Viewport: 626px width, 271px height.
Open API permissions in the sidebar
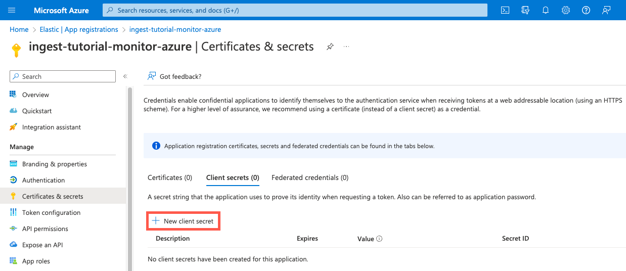(x=45, y=229)
